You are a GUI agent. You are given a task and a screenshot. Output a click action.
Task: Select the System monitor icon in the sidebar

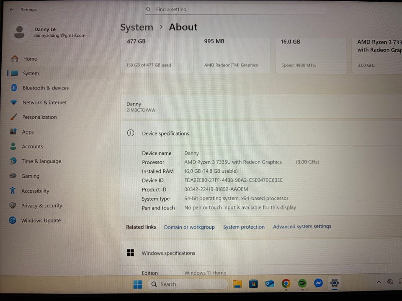[14, 74]
